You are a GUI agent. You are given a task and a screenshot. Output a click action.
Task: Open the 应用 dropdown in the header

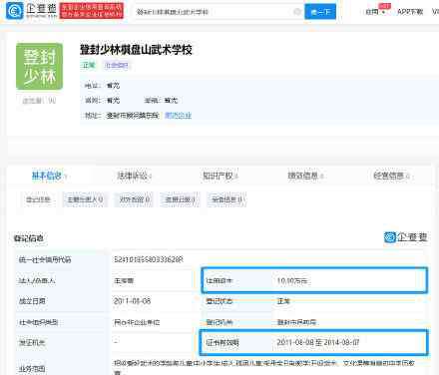click(375, 12)
